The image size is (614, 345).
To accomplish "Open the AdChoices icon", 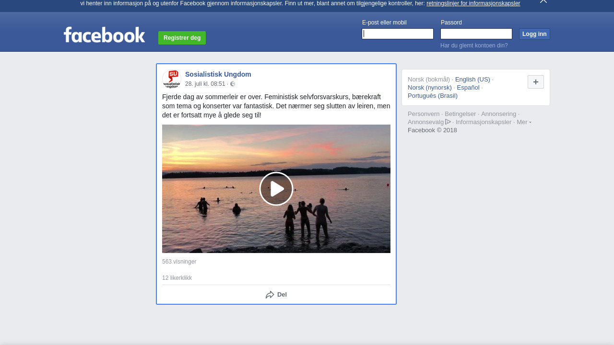I will [448, 122].
